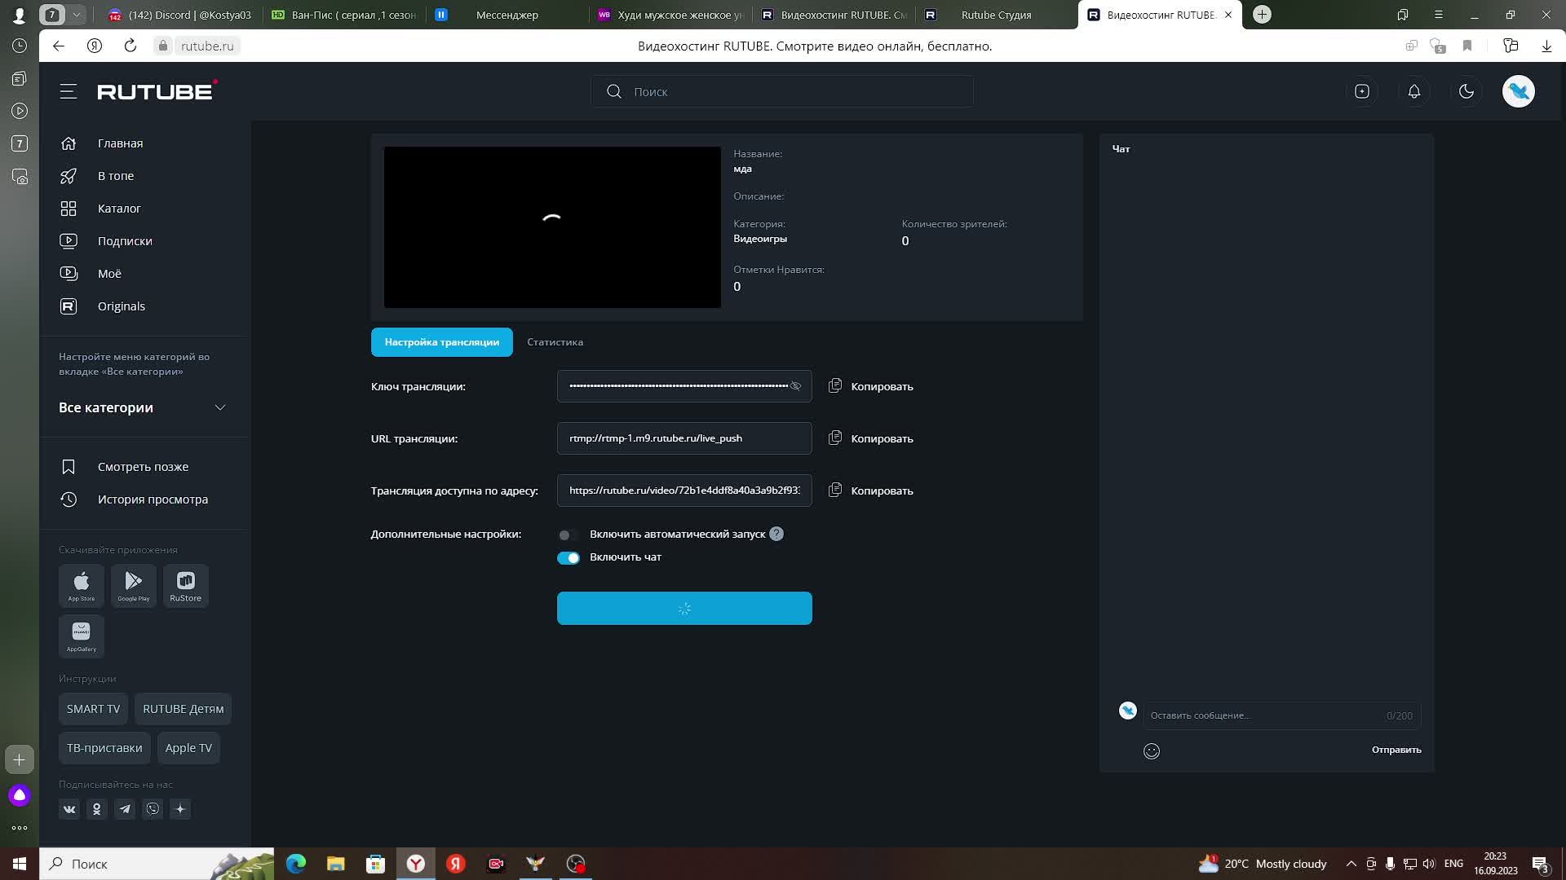The width and height of the screenshot is (1566, 880).
Task: Open the hamburger menu beside RUTUBE logo
Action: [69, 91]
